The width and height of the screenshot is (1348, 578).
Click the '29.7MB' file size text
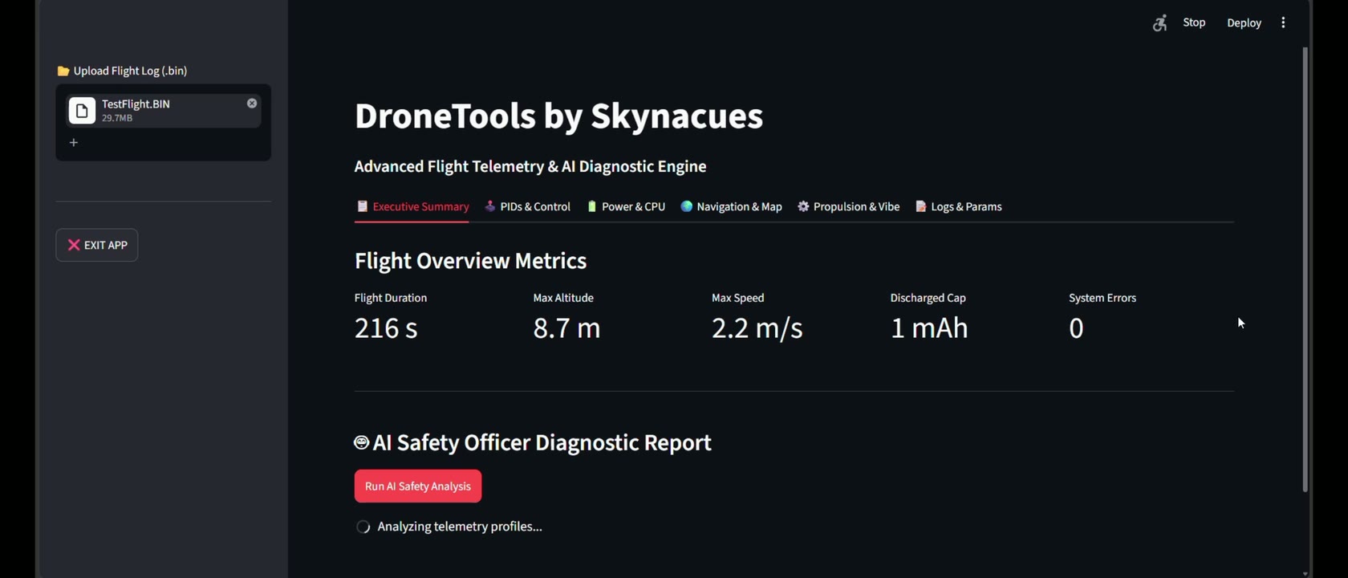click(117, 118)
